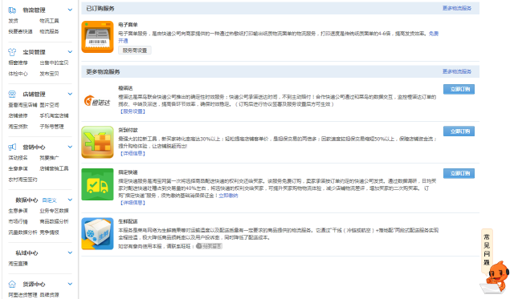514x299 pixels.
Task: Click the house icon beside 货源中心
Action: click(x=12, y=284)
